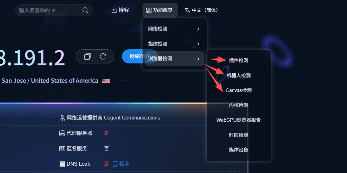347x173 pixels.
Task: Open WebGPU浏览器报告 entry
Action: click(239, 120)
